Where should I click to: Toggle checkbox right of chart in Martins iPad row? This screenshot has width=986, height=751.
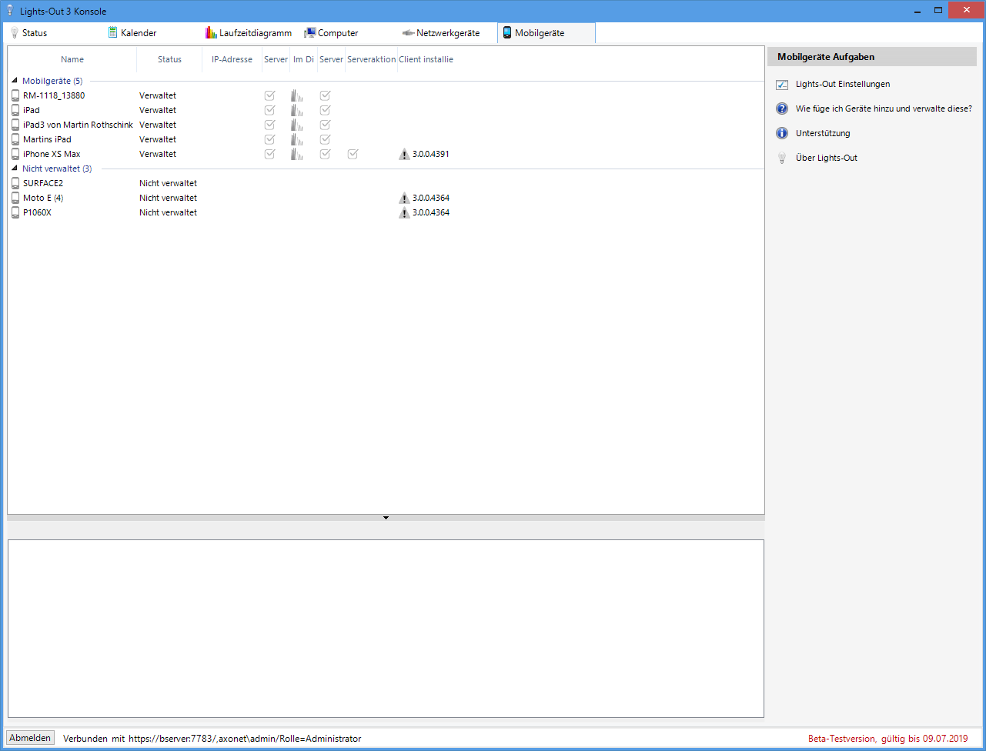point(325,139)
